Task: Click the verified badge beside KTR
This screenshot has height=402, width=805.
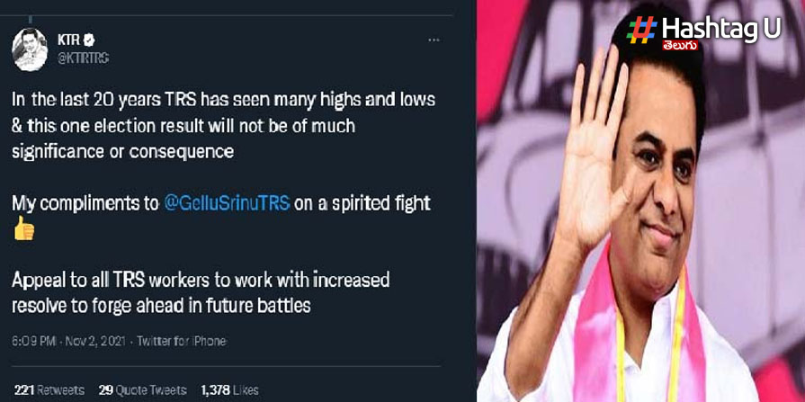Action: coord(90,40)
